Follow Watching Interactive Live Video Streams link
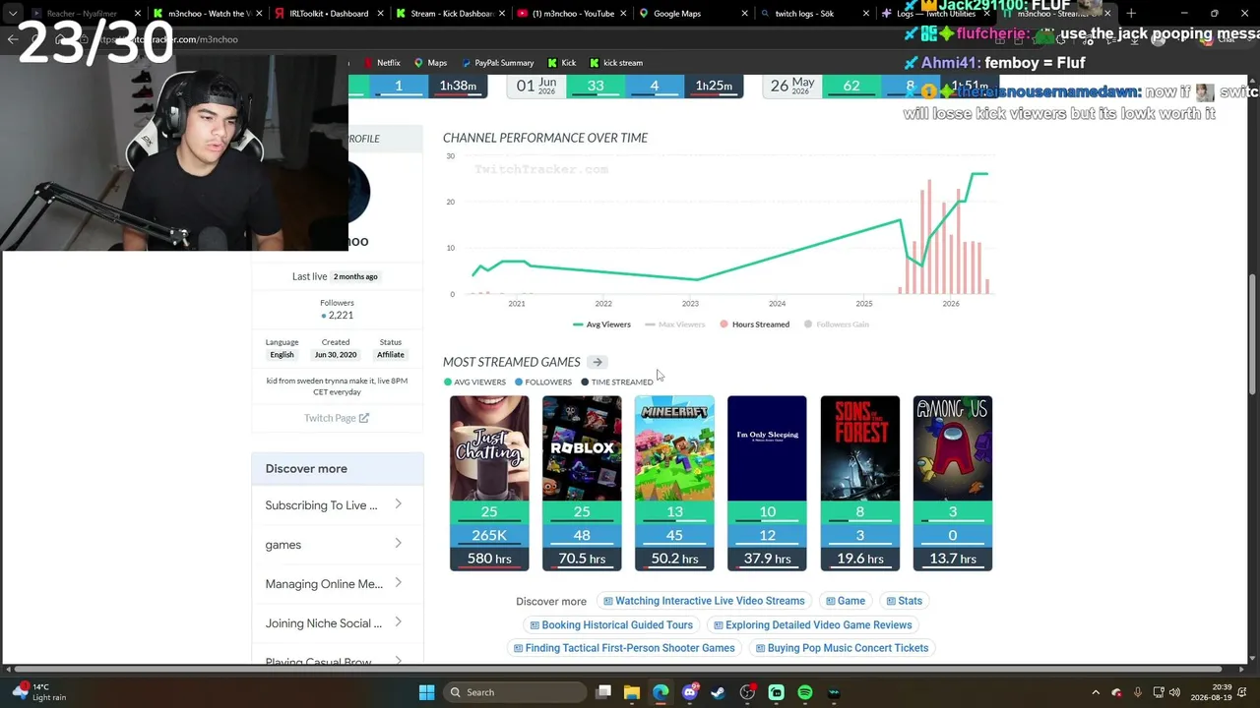1260x708 pixels. click(704, 601)
